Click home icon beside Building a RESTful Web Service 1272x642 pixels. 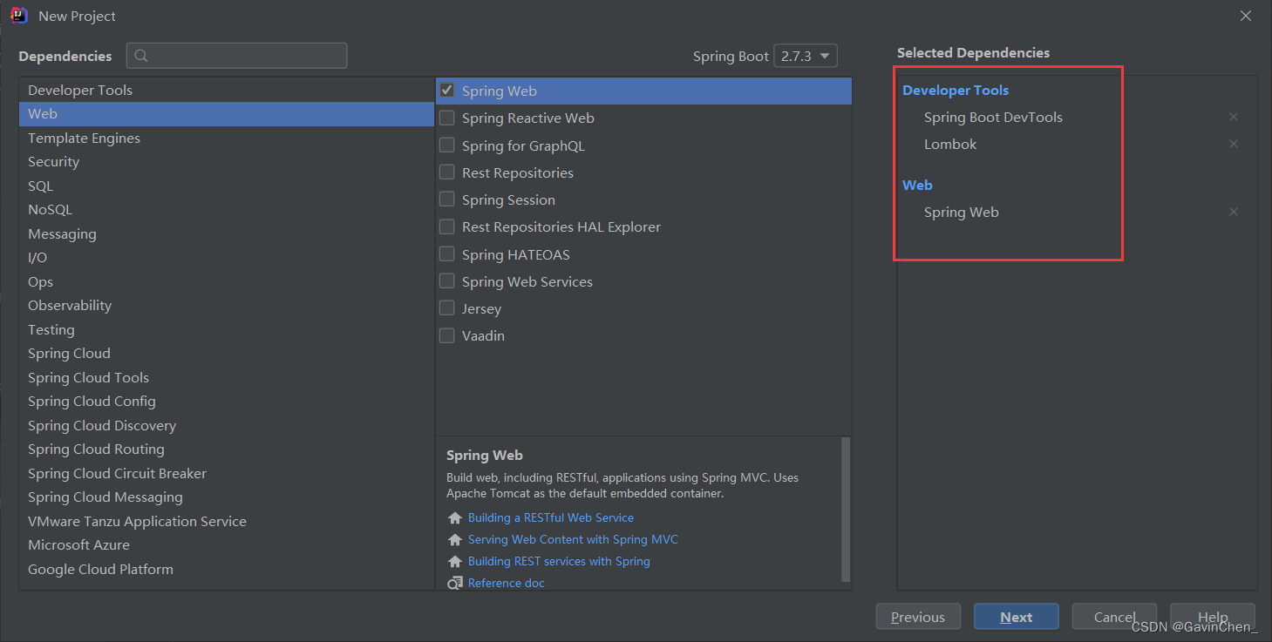click(x=454, y=518)
